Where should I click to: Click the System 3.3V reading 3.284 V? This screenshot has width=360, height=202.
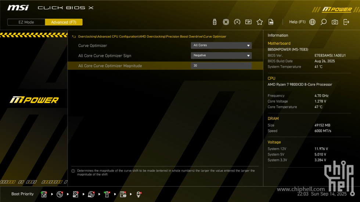coord(320,160)
